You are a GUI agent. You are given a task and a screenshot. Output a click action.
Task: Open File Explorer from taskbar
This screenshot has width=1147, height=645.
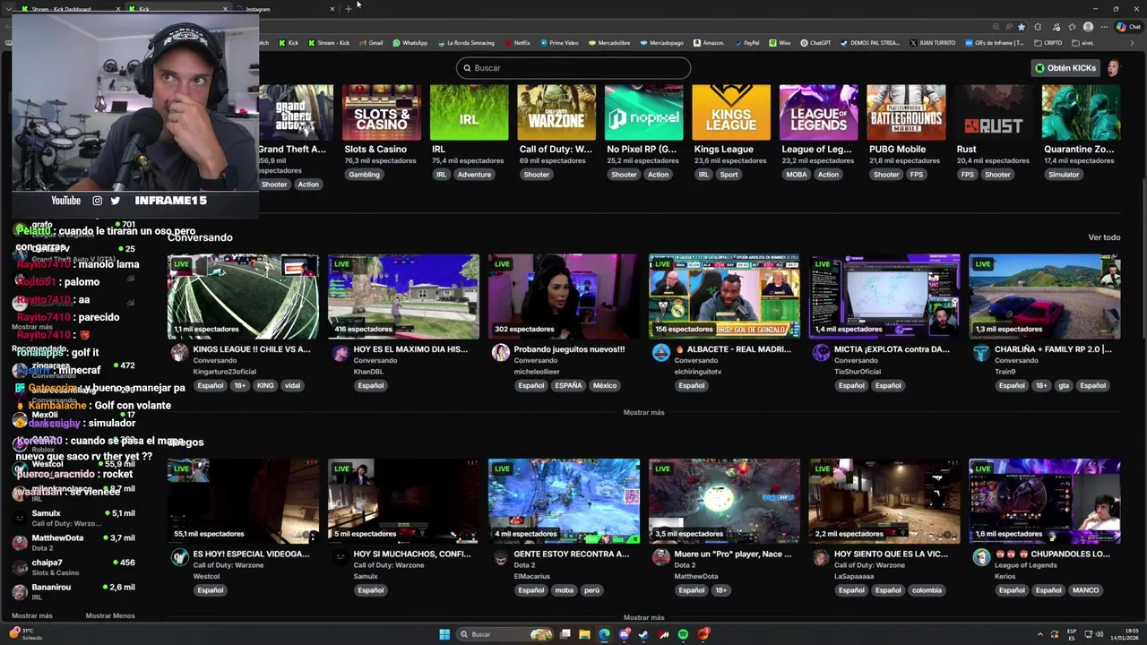click(x=584, y=634)
